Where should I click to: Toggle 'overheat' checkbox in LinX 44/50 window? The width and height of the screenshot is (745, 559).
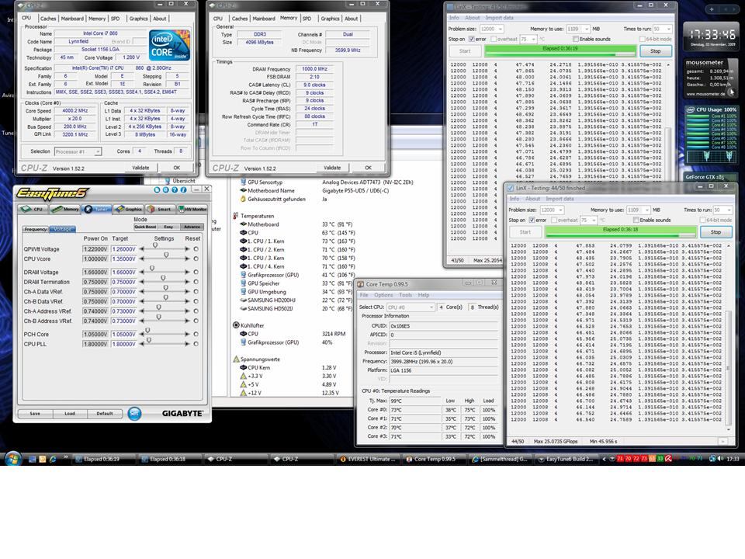[x=553, y=220]
